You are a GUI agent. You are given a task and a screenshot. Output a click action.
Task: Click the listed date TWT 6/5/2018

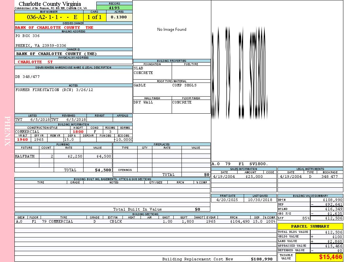32,120
